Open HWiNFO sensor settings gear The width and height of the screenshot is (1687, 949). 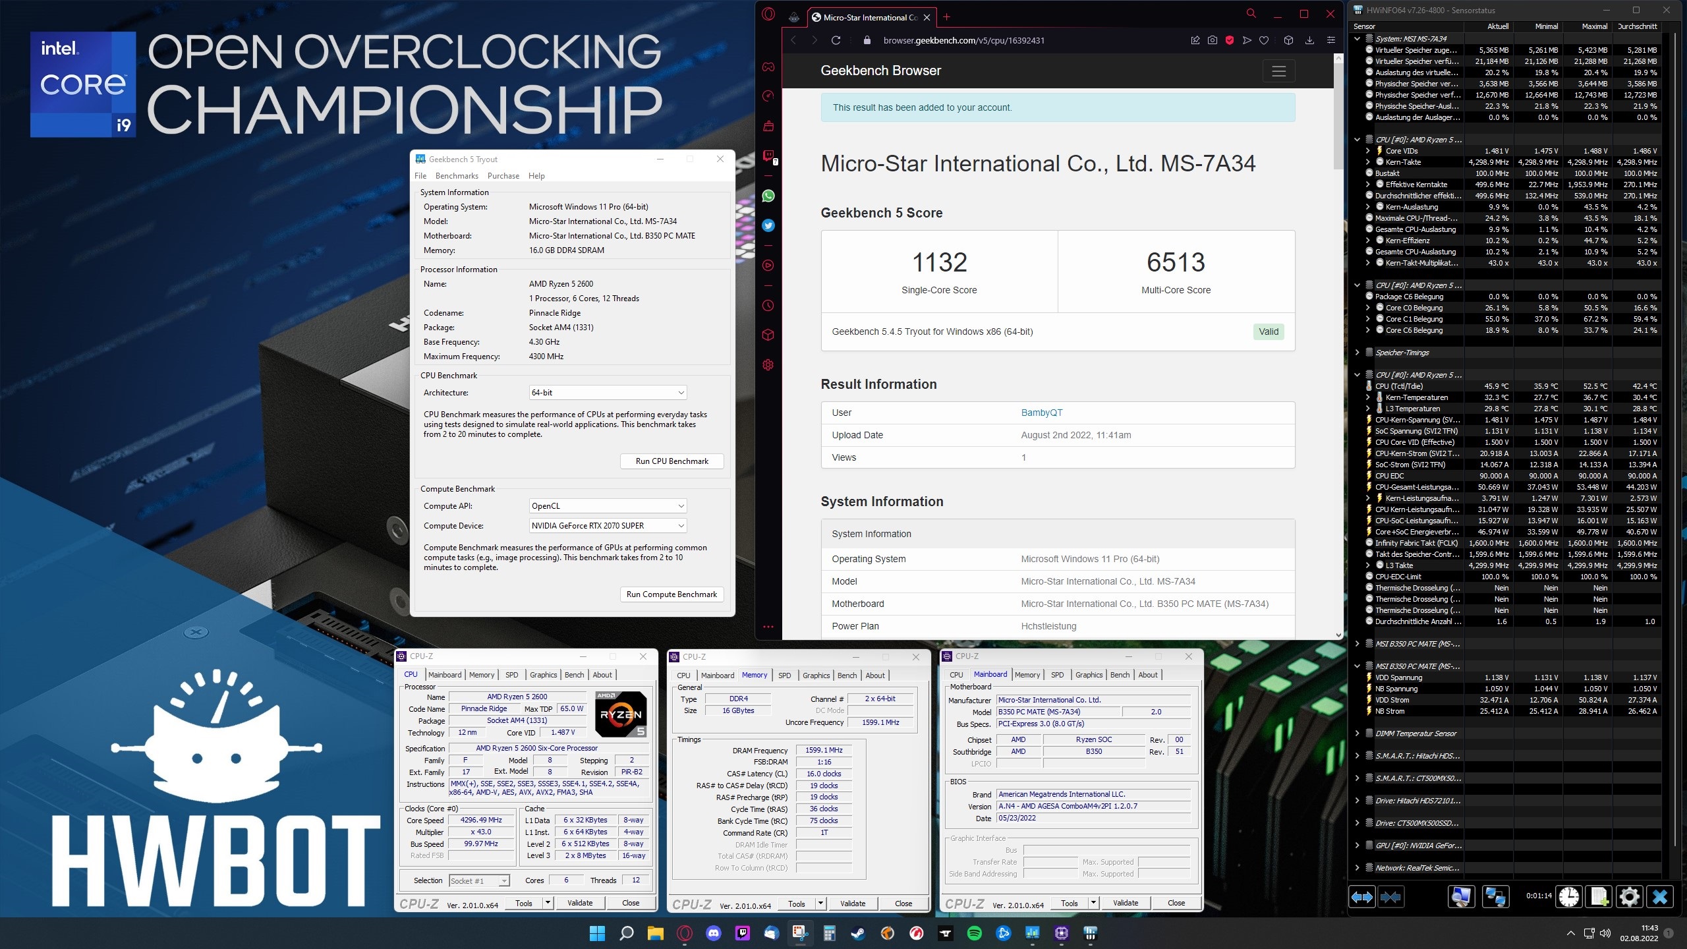(1630, 897)
